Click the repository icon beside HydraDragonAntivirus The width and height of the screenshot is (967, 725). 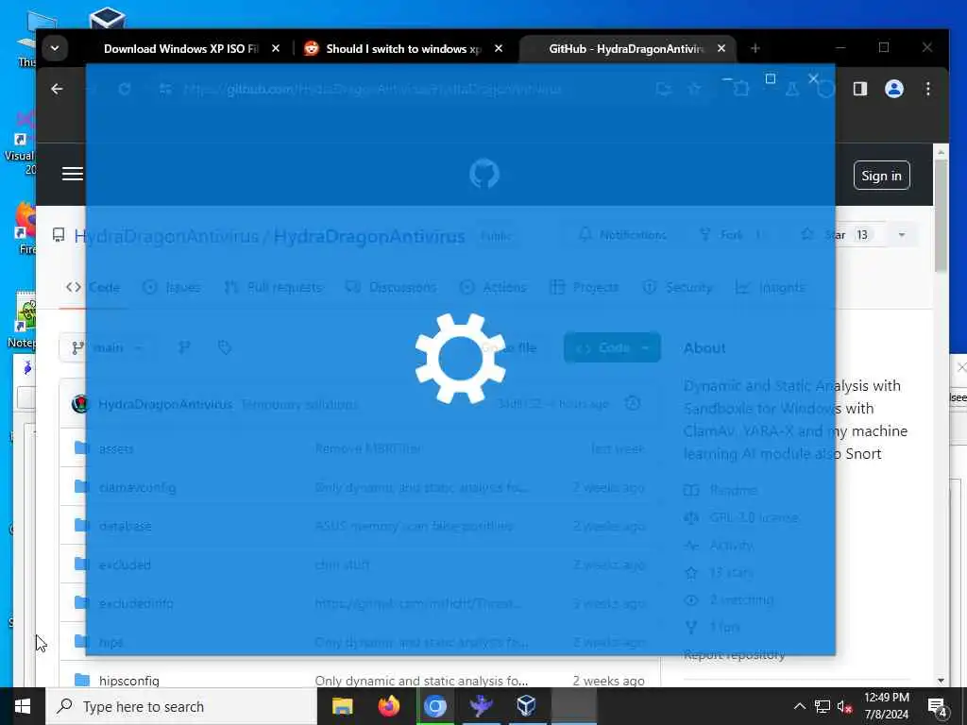coord(58,235)
